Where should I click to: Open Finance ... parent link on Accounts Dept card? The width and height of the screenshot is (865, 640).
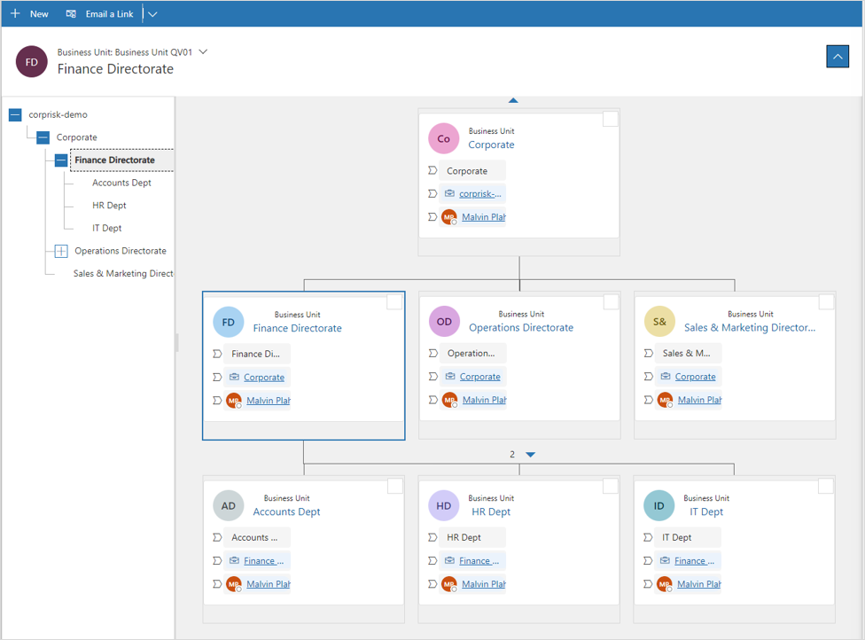(x=264, y=561)
